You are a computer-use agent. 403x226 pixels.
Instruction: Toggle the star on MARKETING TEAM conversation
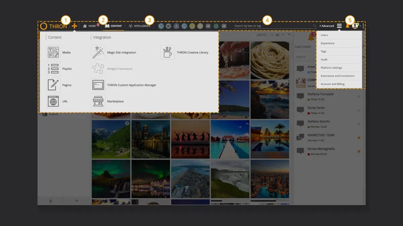pyautogui.click(x=359, y=138)
